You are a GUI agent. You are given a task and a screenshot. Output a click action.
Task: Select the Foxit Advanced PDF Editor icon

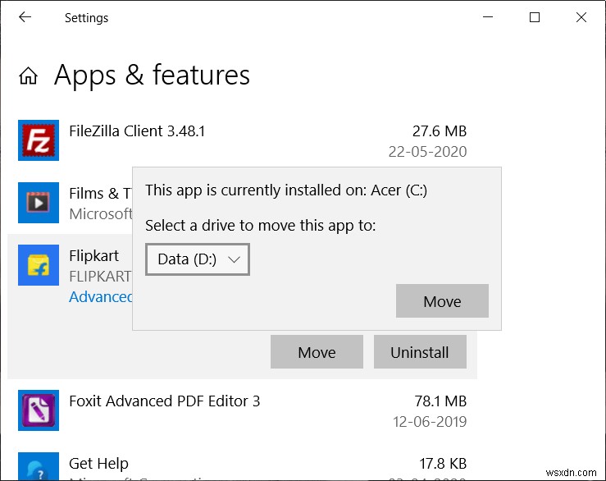[39, 410]
